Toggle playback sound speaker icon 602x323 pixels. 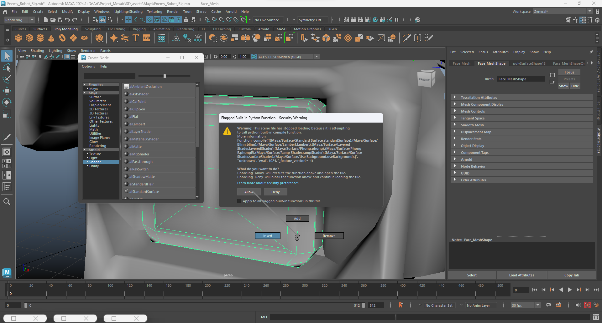[x=578, y=305]
